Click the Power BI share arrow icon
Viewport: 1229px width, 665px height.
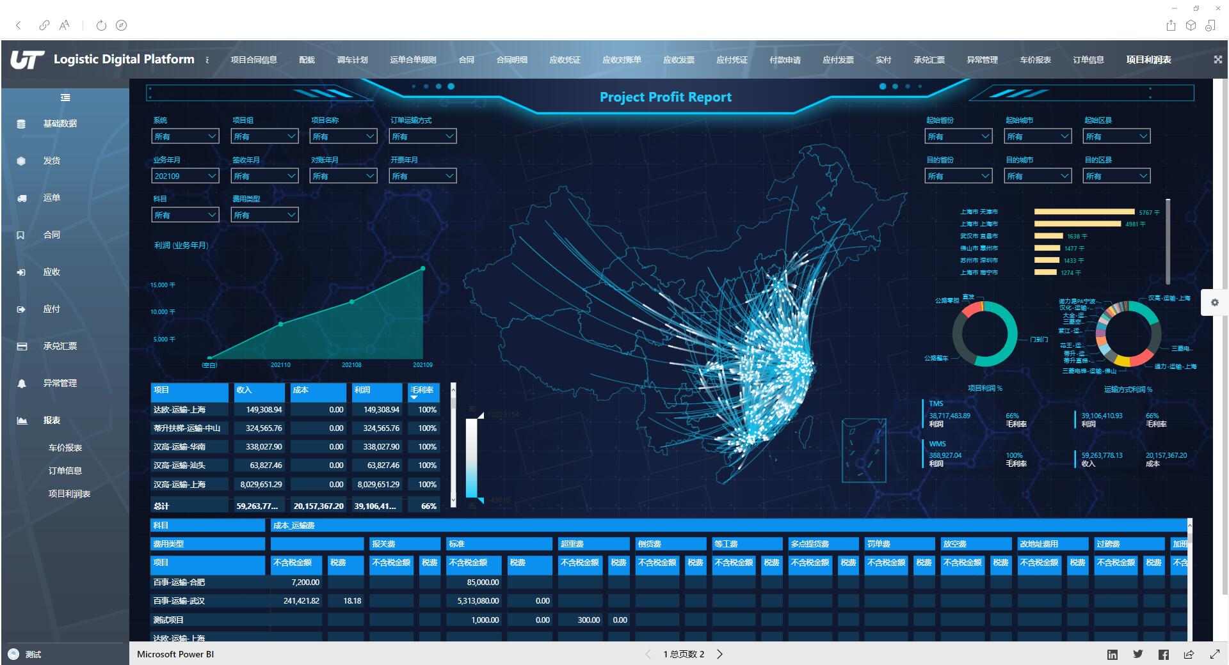1189,654
